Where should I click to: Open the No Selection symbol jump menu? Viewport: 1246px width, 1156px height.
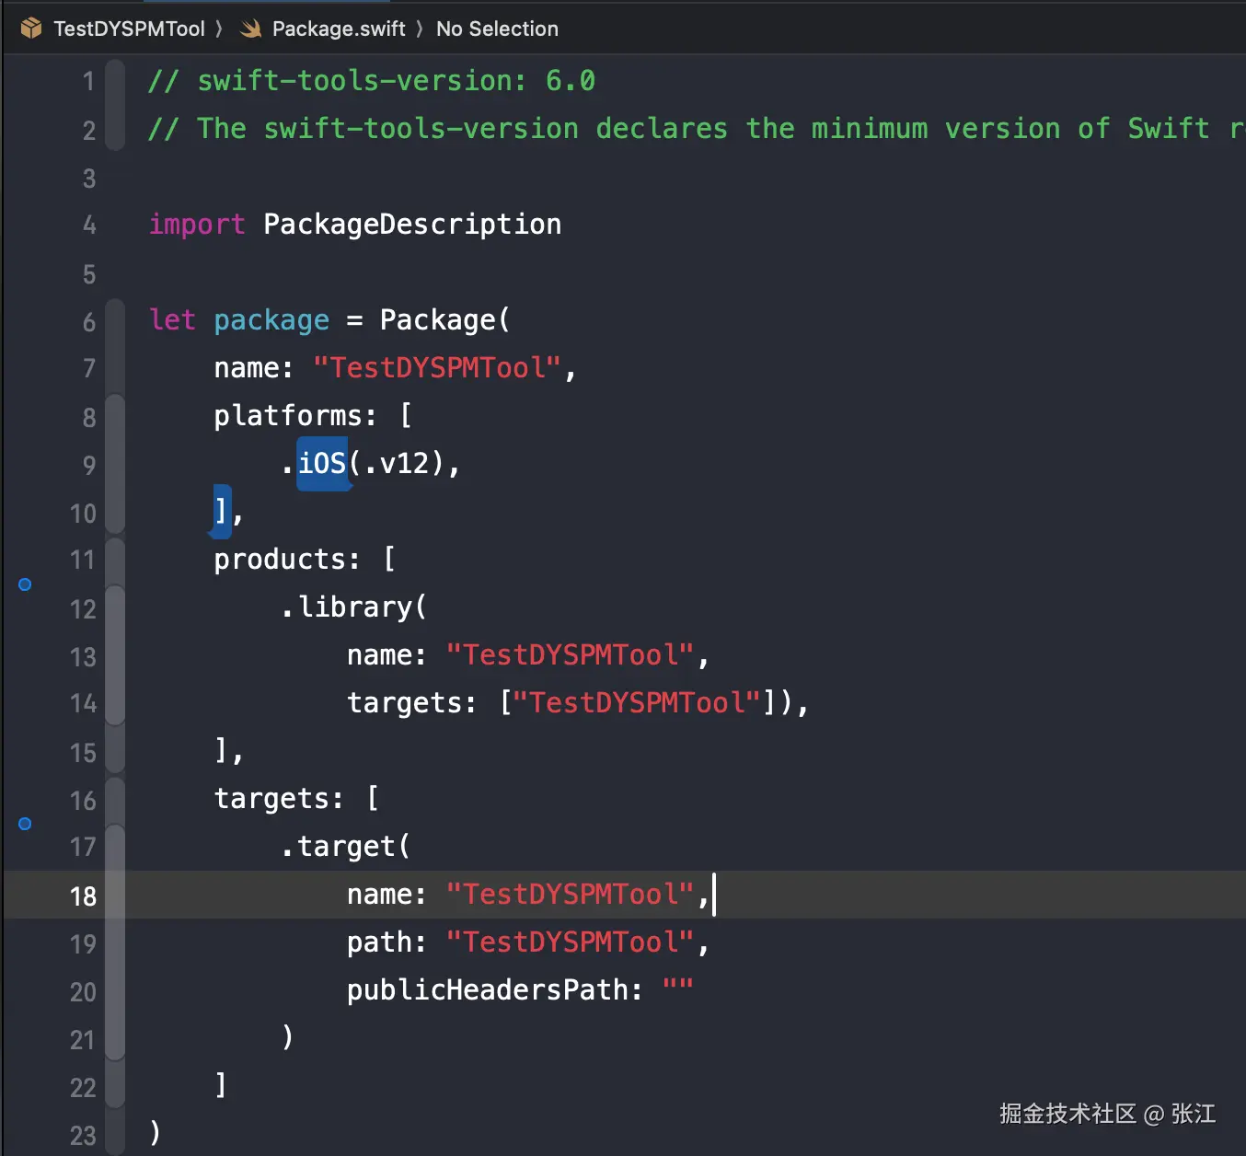pyautogui.click(x=497, y=29)
